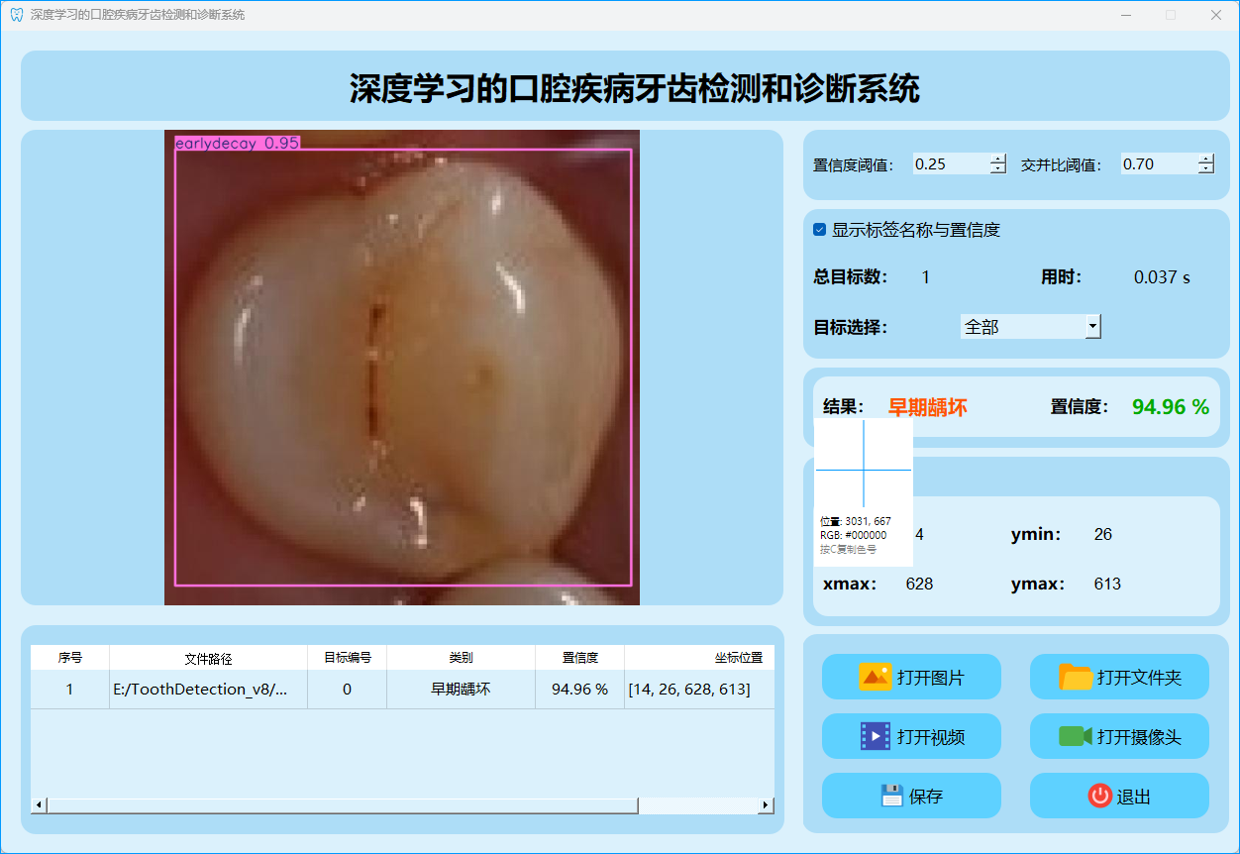1240x854 pixels.
Task: Click the camera icon on 打开摄像头
Action: tap(1075, 736)
